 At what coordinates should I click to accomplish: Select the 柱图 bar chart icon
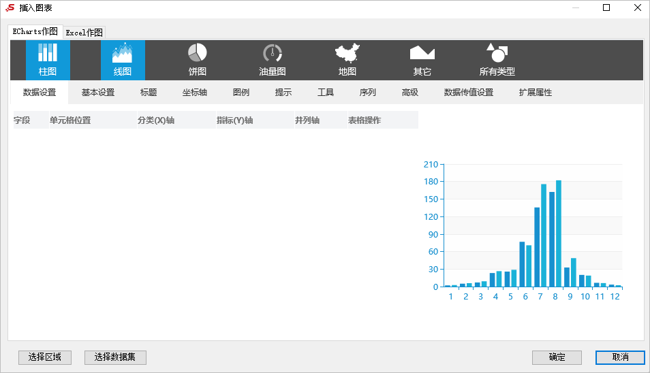[x=48, y=60]
